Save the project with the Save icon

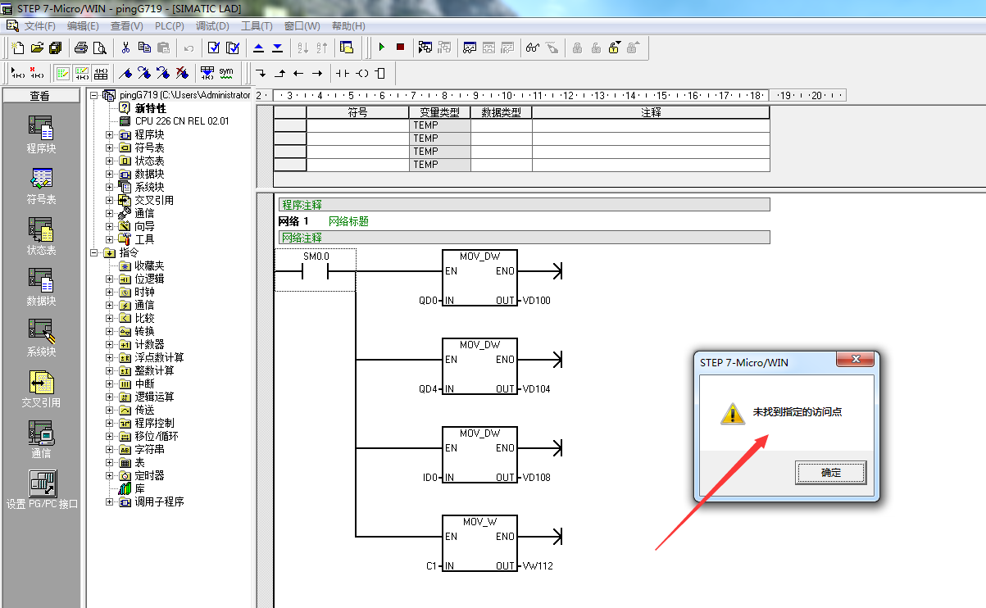[x=55, y=48]
